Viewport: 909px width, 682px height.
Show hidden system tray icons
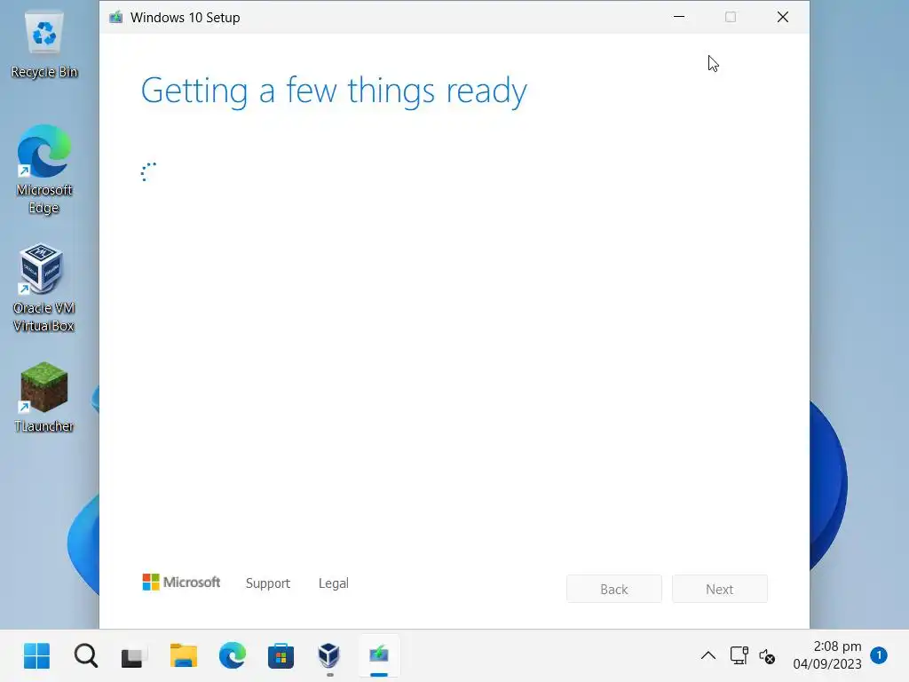coord(707,656)
